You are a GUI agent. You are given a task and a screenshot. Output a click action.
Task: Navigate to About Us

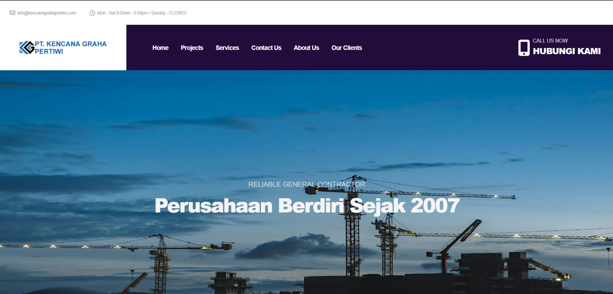point(306,48)
